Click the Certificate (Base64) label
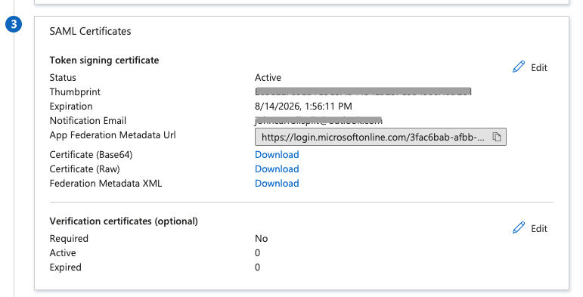 (91, 155)
